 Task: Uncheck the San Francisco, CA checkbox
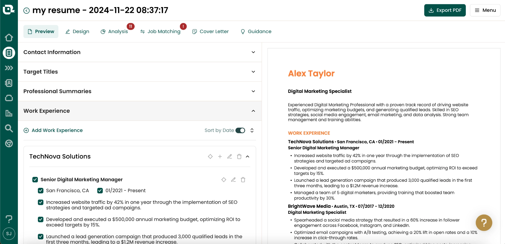tap(41, 190)
